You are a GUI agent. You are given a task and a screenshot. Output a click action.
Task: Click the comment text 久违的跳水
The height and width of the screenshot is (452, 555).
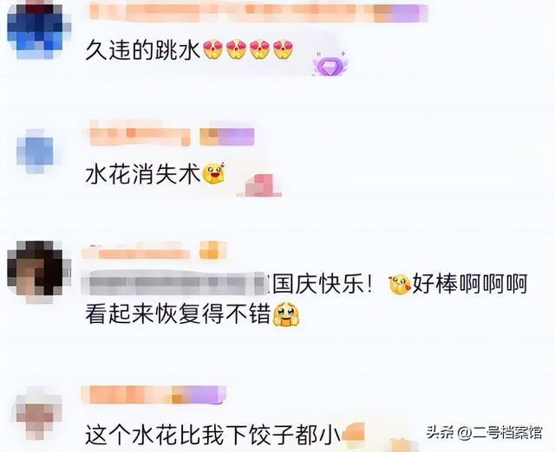pyautogui.click(x=143, y=50)
